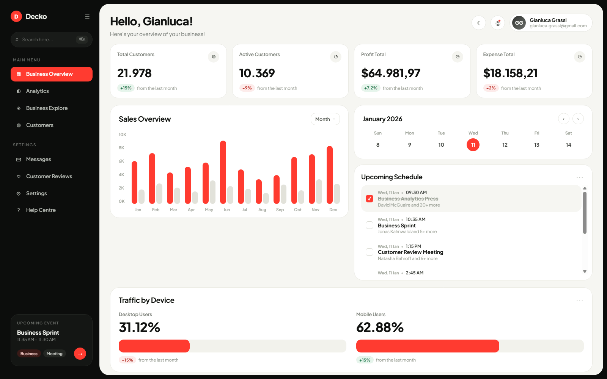Image resolution: width=607 pixels, height=379 pixels.
Task: Select Saturday 14 in the calendar
Action: pos(568,145)
